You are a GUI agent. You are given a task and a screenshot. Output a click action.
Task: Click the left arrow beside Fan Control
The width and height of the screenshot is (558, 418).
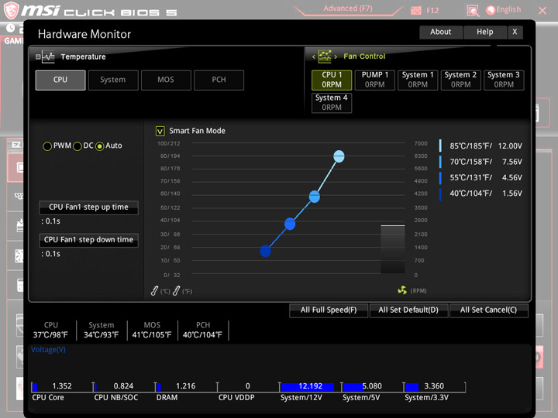(x=314, y=57)
